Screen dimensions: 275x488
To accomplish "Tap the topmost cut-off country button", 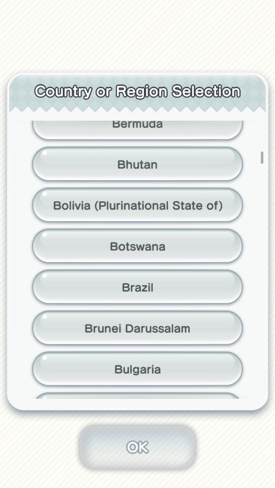I will [x=137, y=129].
